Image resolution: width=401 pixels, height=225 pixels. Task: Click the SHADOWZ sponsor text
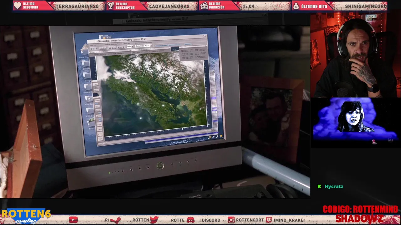359,218
